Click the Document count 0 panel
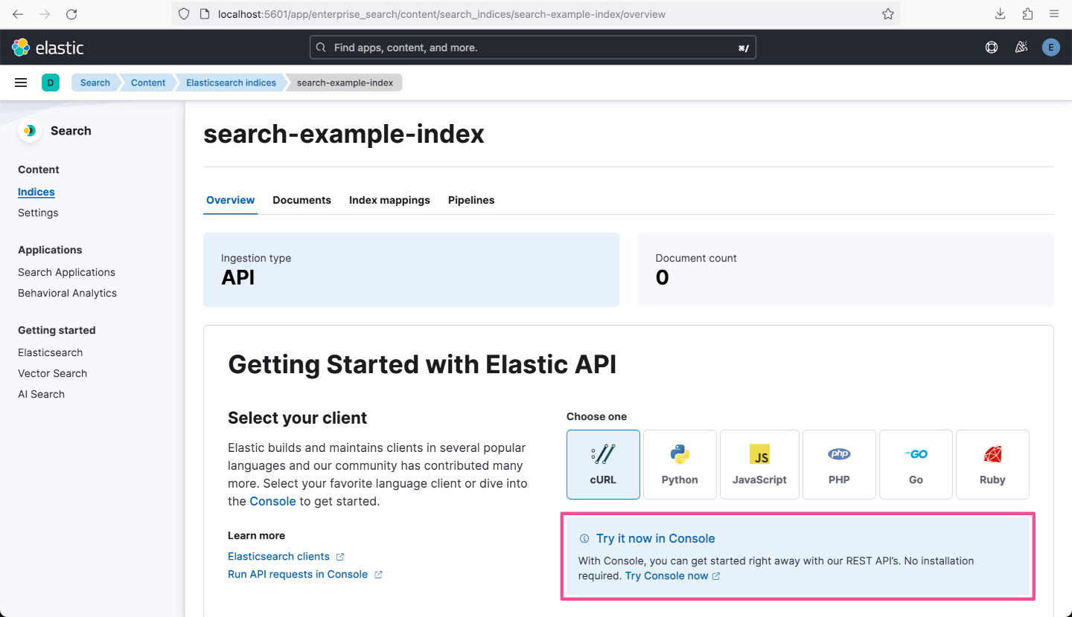 click(x=846, y=270)
